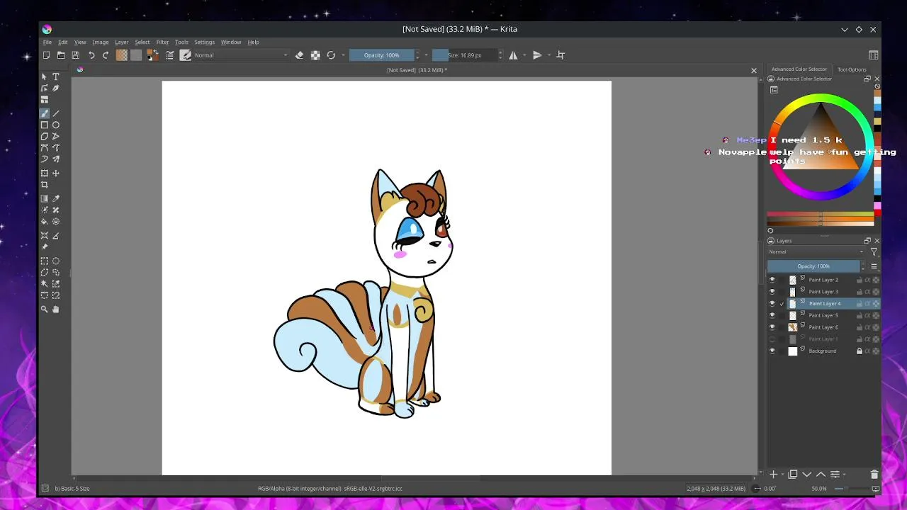Viewport: 907px width, 510px height.
Task: Adjust the brush opacity slider in toolbar
Action: (382, 55)
